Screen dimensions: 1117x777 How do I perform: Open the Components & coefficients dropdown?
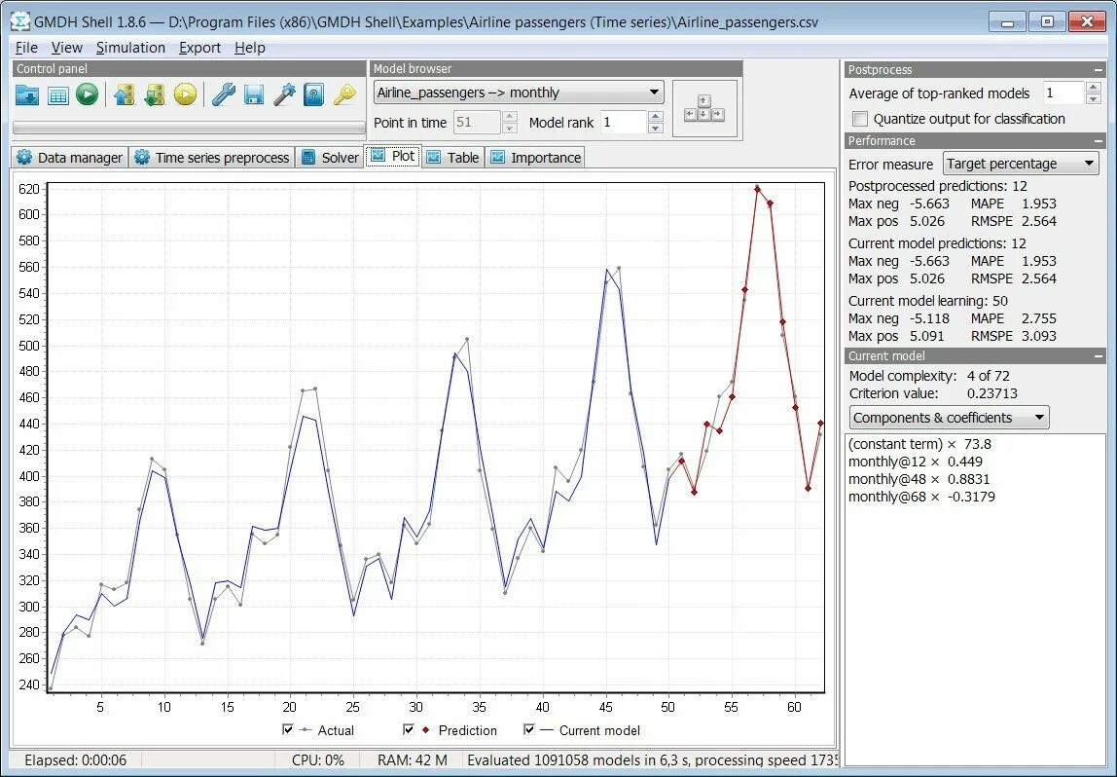(x=949, y=418)
